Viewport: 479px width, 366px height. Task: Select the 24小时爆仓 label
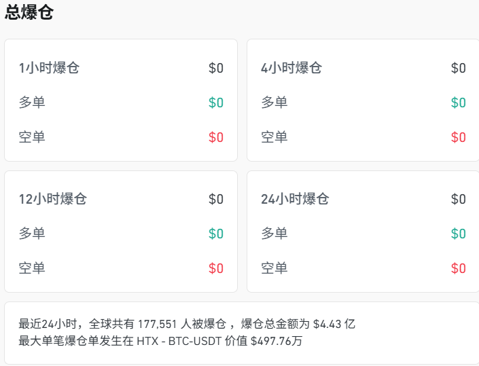(x=295, y=199)
